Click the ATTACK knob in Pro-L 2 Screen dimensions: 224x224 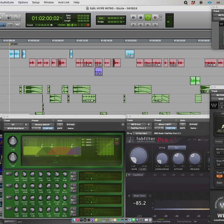point(178,158)
